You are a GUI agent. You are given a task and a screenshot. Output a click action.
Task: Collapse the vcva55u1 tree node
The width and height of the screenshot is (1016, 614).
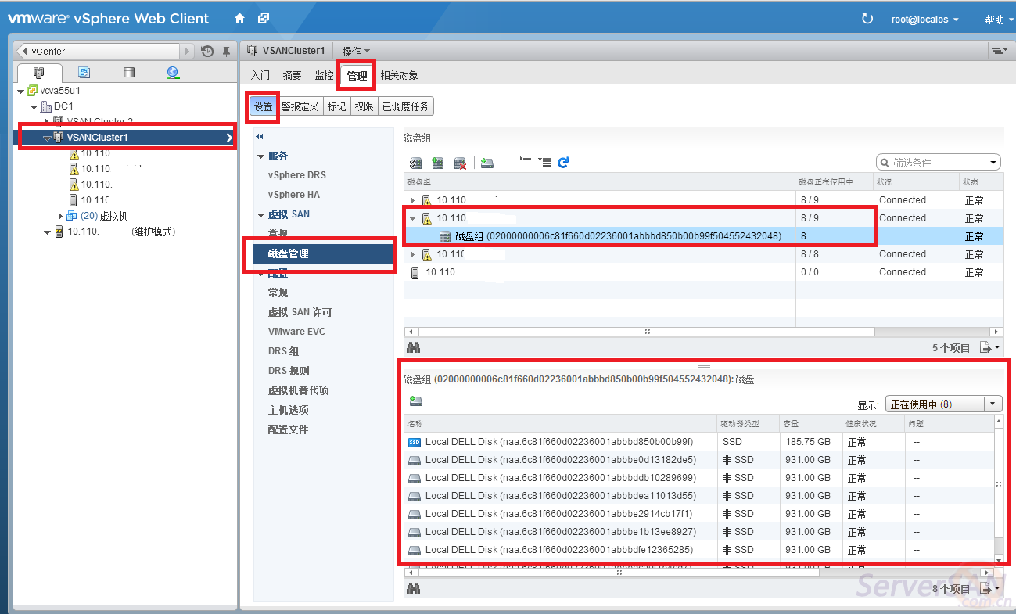pos(20,91)
